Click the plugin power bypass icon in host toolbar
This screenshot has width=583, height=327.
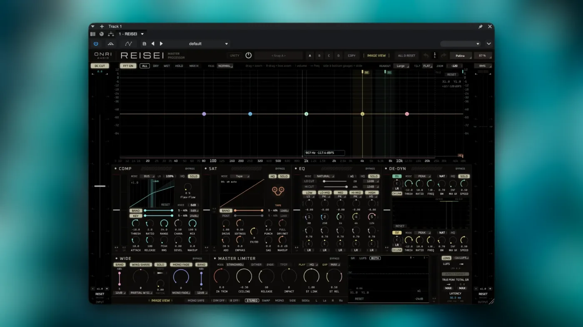pos(96,44)
